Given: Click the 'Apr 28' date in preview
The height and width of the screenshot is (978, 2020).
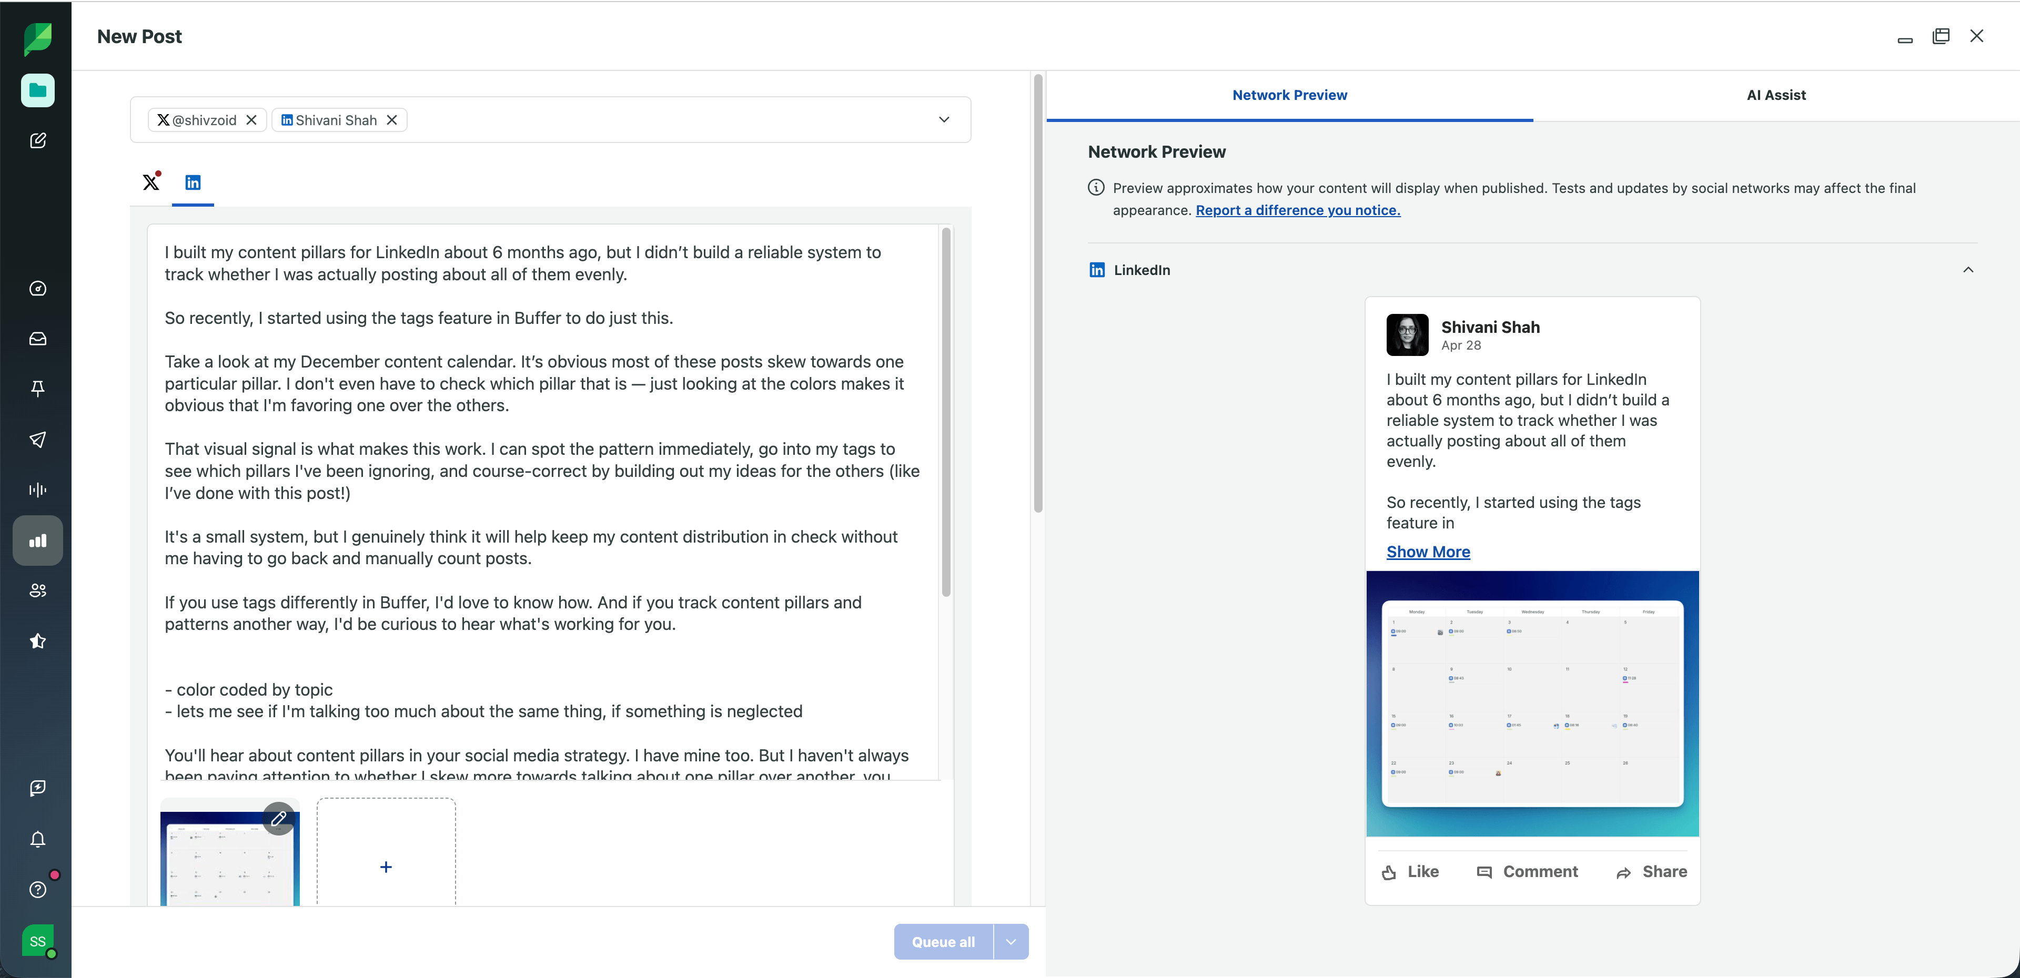Looking at the screenshot, I should click(x=1461, y=345).
